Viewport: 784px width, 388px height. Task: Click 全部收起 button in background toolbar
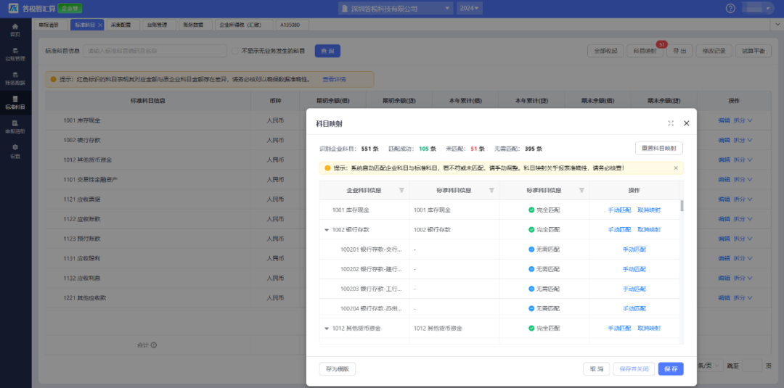[x=605, y=51]
